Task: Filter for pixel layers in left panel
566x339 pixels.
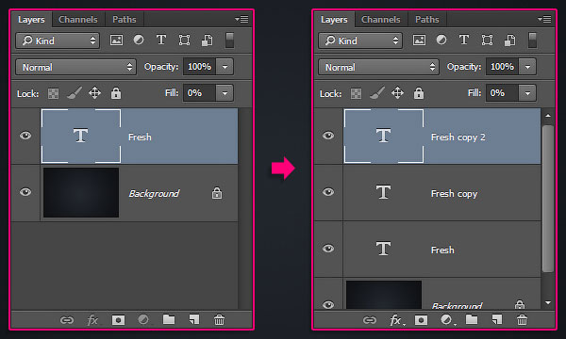Action: 116,40
